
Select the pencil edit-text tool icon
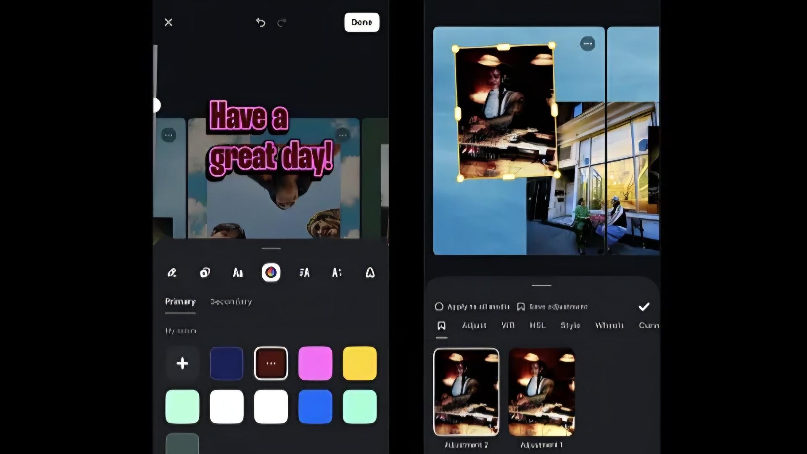click(172, 273)
